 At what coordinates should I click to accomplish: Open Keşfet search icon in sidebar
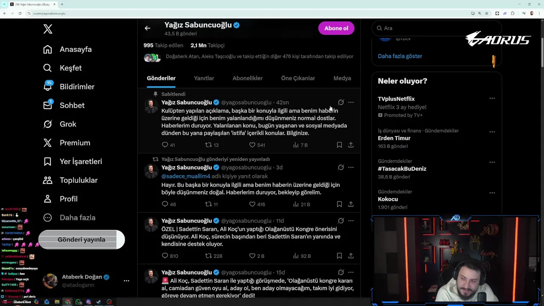pos(48,68)
